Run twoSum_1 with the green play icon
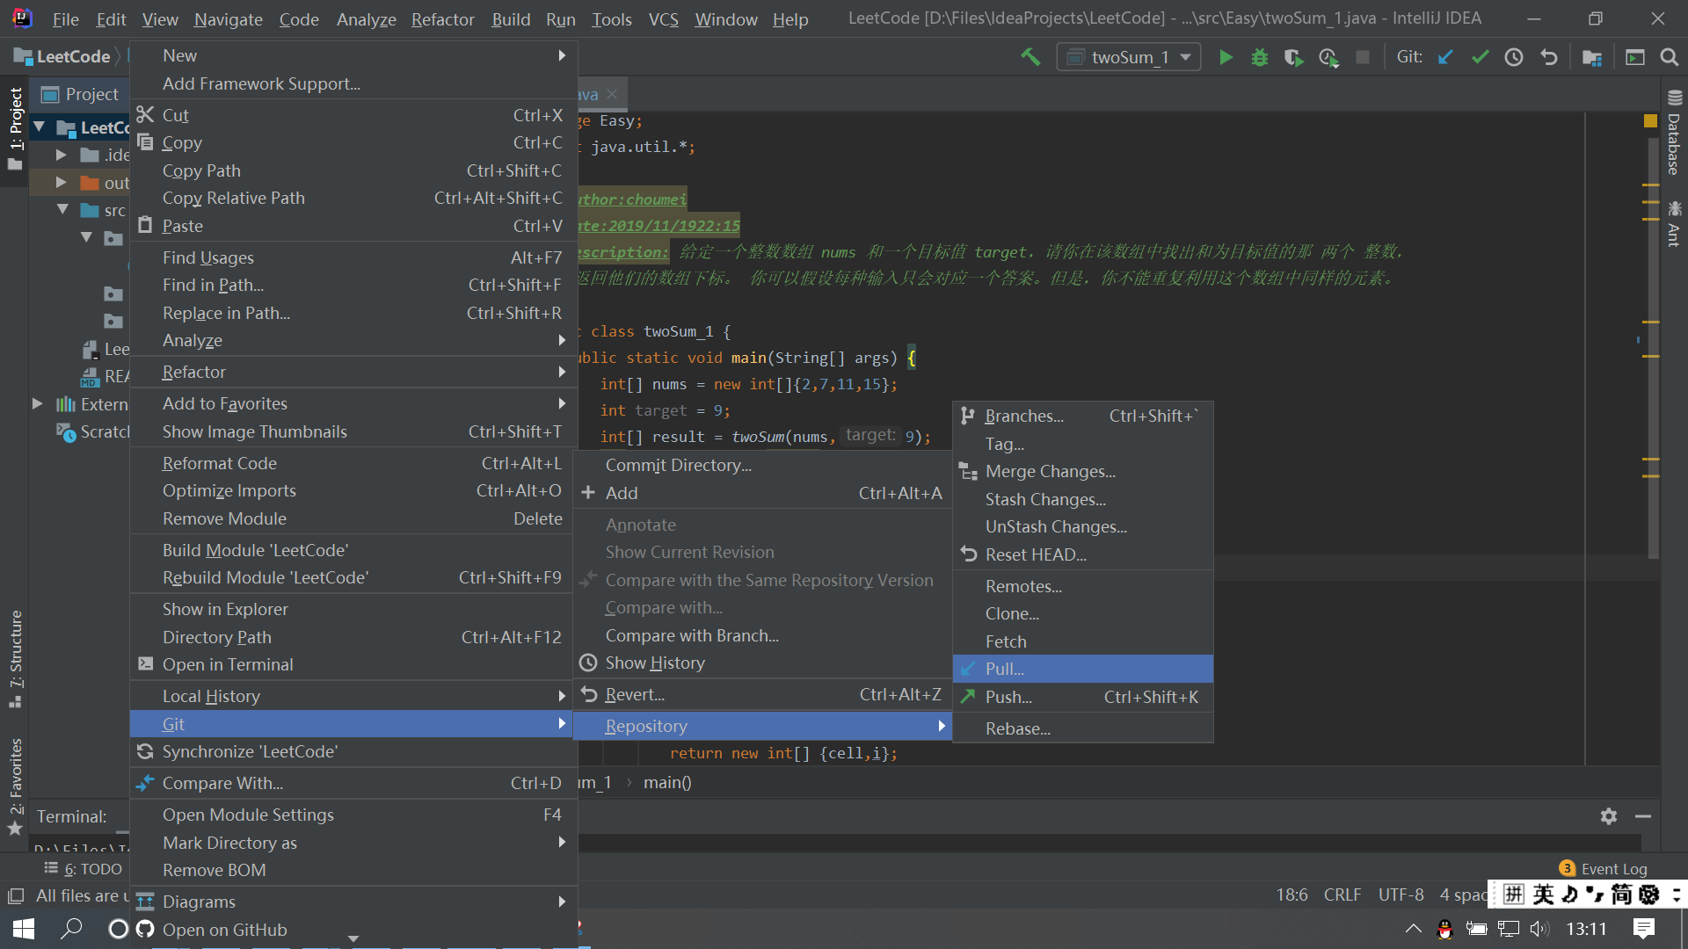This screenshot has height=949, width=1688. [x=1226, y=57]
